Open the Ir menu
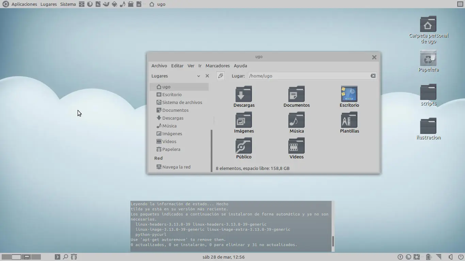The width and height of the screenshot is (465, 261). click(200, 66)
